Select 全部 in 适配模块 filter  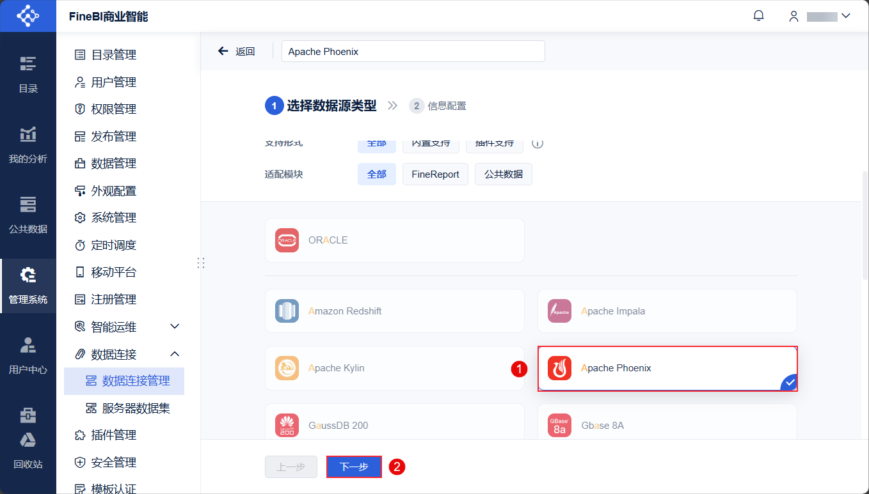tap(377, 174)
